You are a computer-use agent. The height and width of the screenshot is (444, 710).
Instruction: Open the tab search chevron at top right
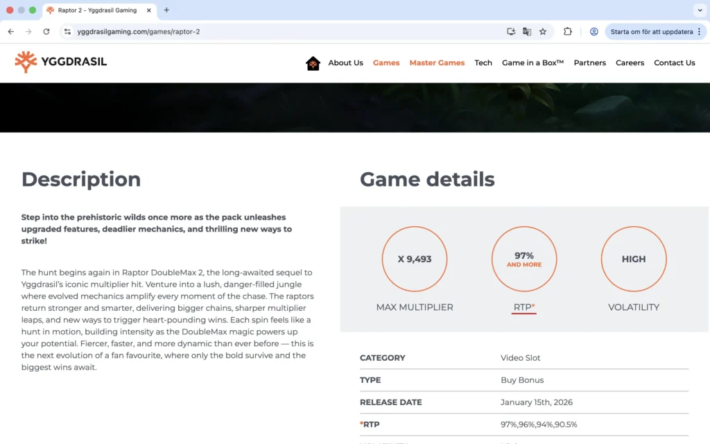click(700, 10)
